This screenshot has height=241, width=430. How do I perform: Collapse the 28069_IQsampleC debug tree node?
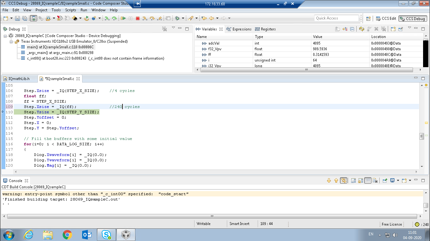coord(6,36)
